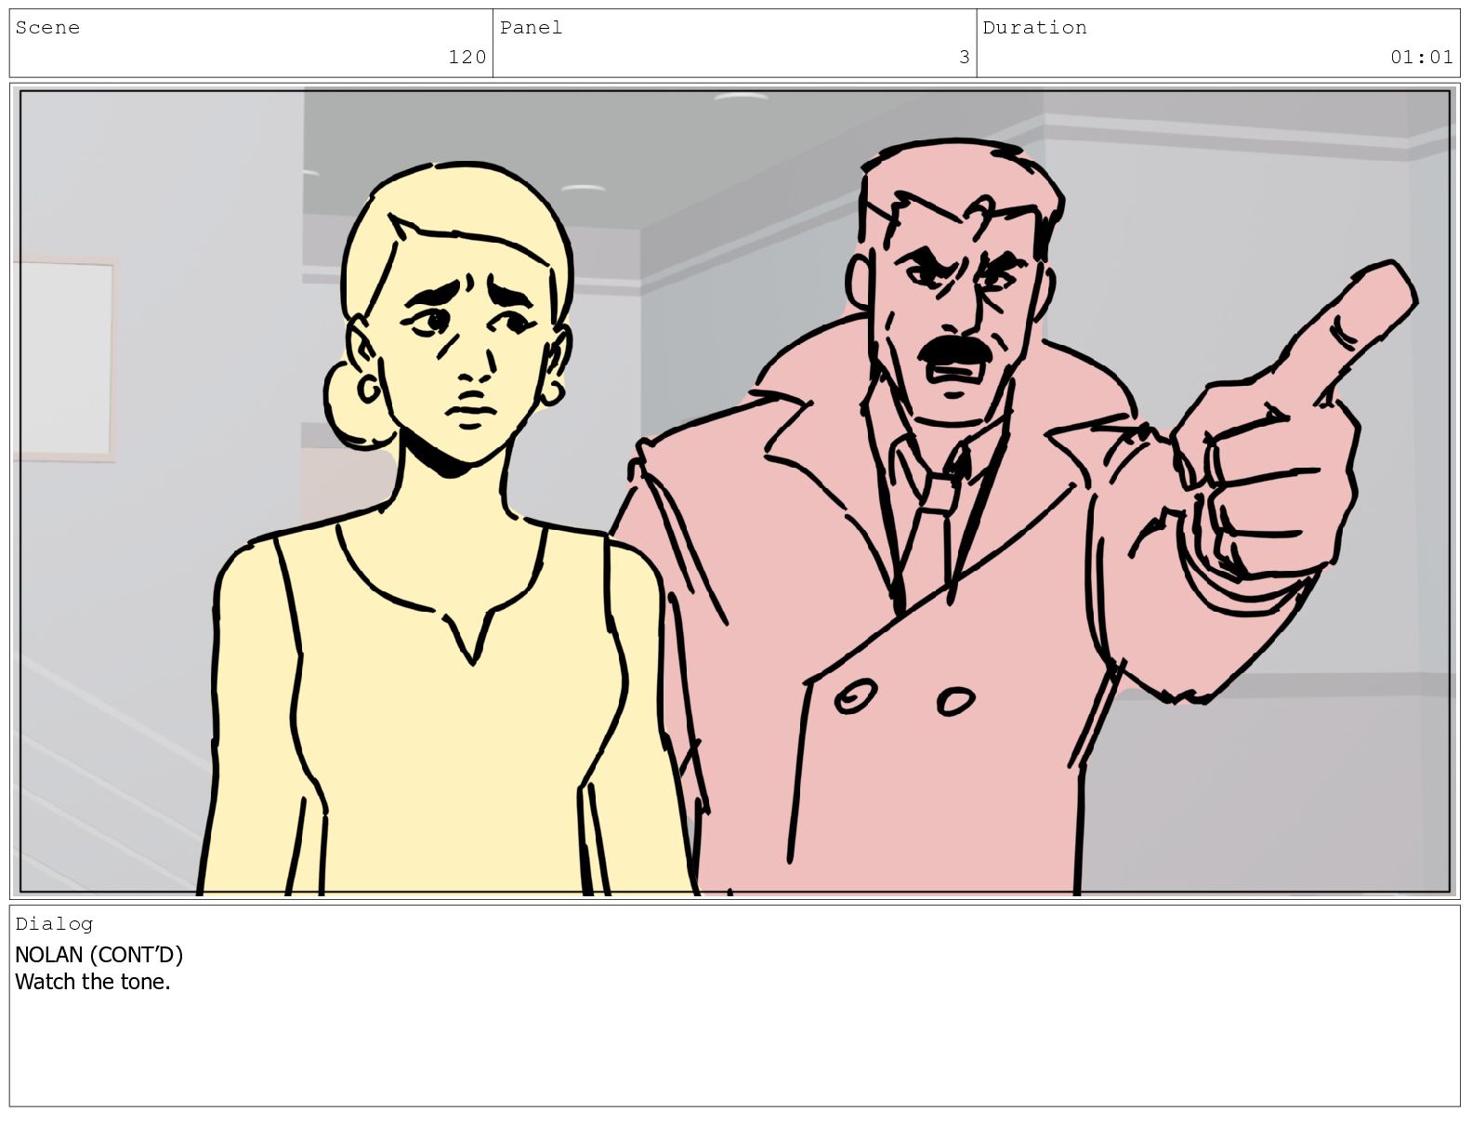Select the panel number 3
This screenshot has width=1472, height=1138.
coord(965,58)
